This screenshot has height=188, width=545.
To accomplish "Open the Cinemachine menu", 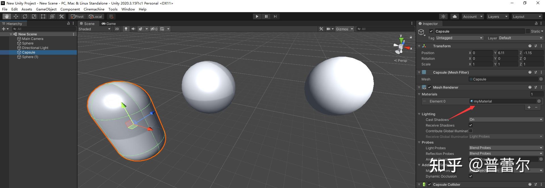I will pos(94,9).
